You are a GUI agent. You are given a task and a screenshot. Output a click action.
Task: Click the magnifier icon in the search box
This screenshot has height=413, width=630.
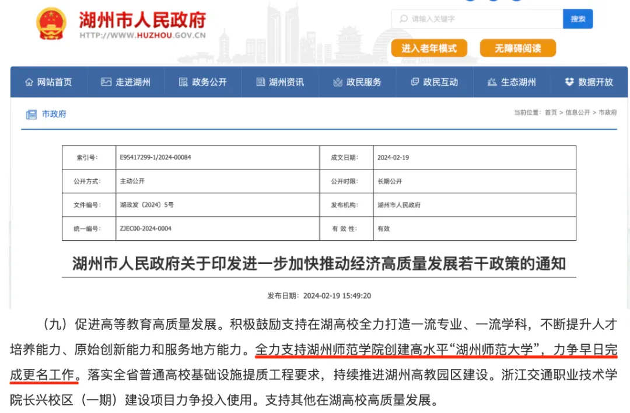pyautogui.click(x=402, y=19)
